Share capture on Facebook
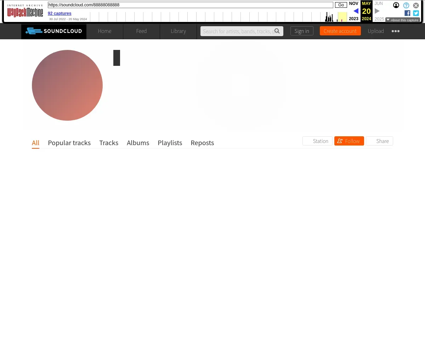Image resolution: width=425 pixels, height=354 pixels. pyautogui.click(x=407, y=13)
